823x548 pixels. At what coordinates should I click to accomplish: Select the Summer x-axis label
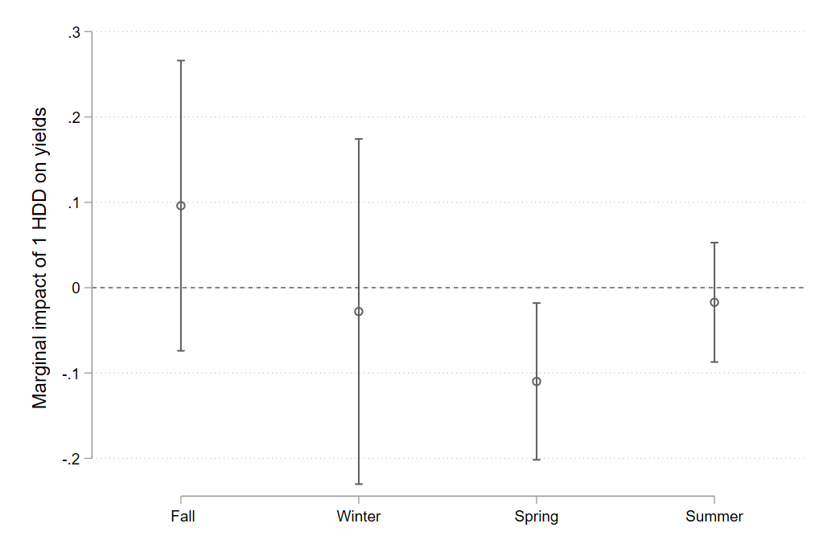pyautogui.click(x=714, y=516)
